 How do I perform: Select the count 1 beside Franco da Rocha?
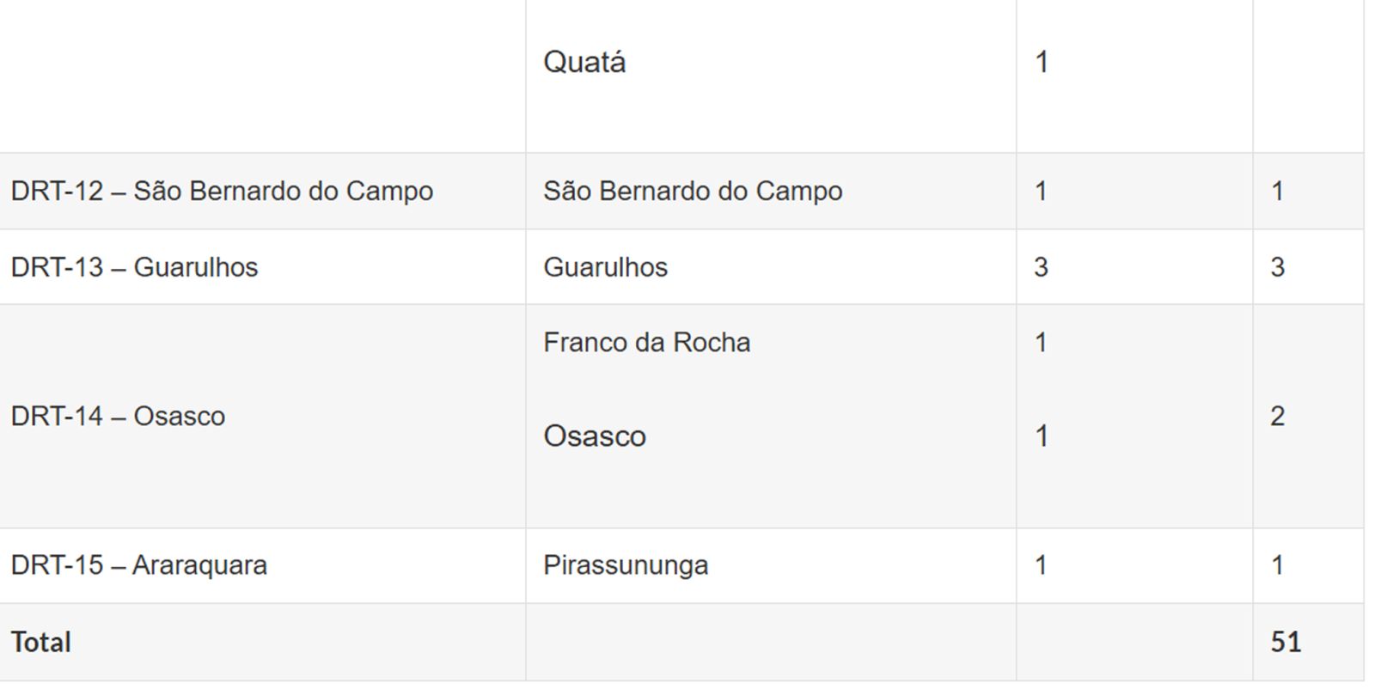pos(1042,343)
